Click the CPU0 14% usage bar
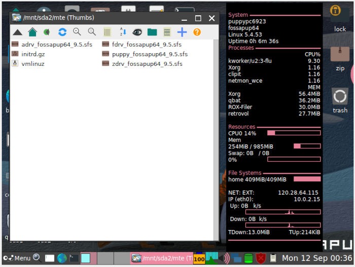 [x=294, y=133]
